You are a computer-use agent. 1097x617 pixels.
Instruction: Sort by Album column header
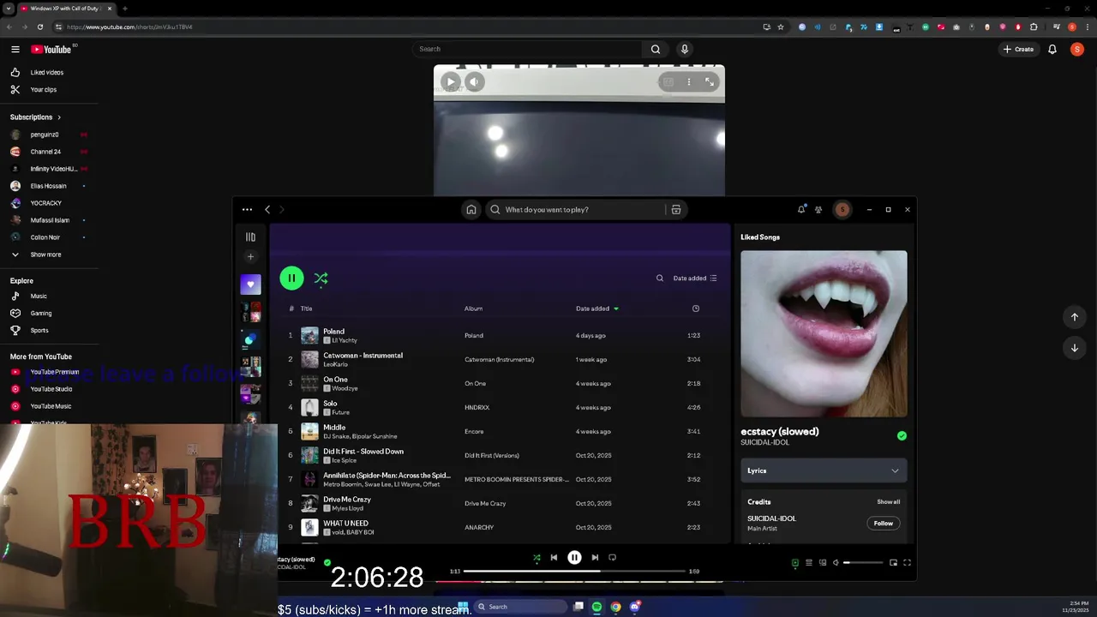(x=473, y=308)
